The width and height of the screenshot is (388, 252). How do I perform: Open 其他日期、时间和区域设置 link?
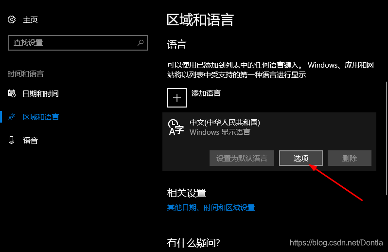pos(211,207)
